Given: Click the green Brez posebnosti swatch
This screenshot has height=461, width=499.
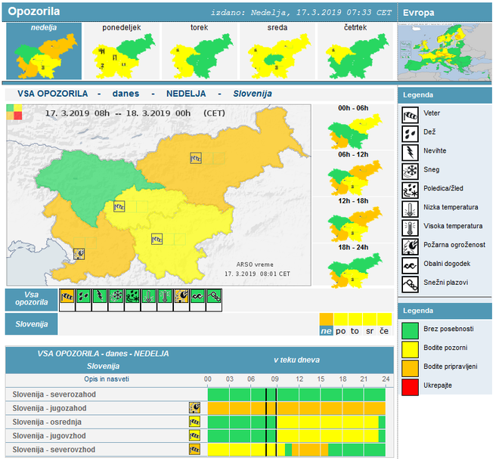Looking at the screenshot, I should [x=410, y=331].
